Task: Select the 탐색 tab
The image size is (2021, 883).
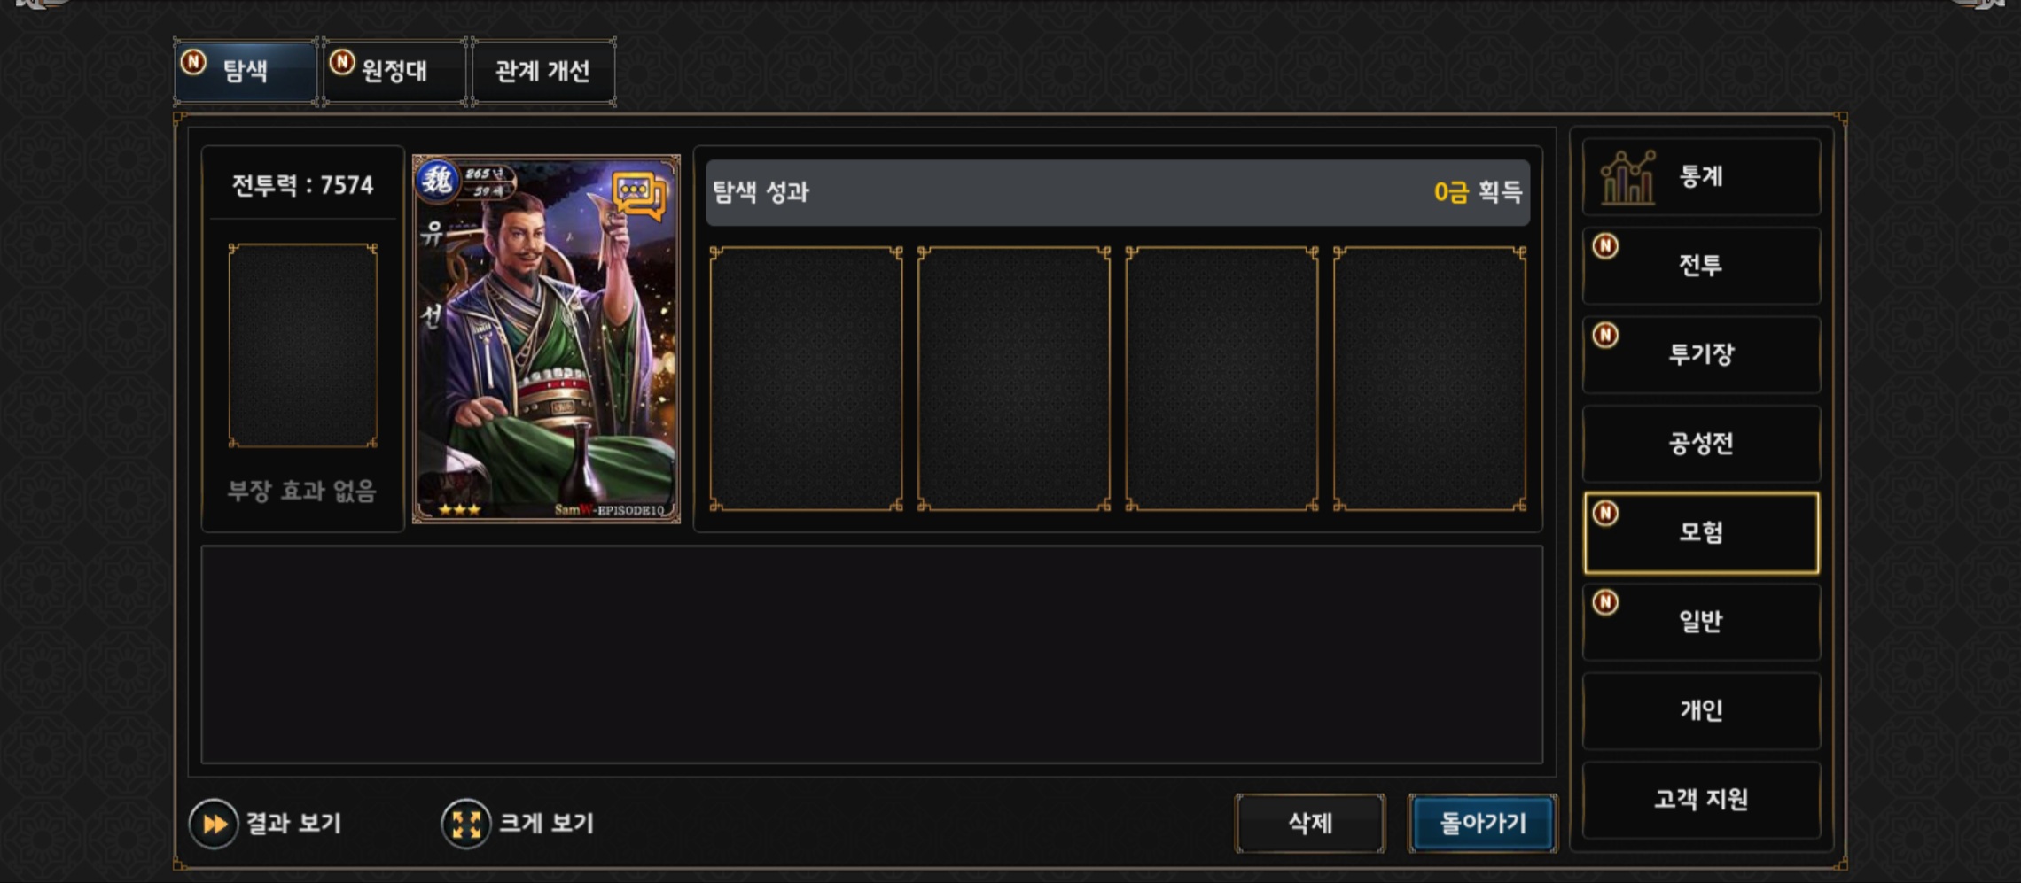Action: tap(246, 71)
